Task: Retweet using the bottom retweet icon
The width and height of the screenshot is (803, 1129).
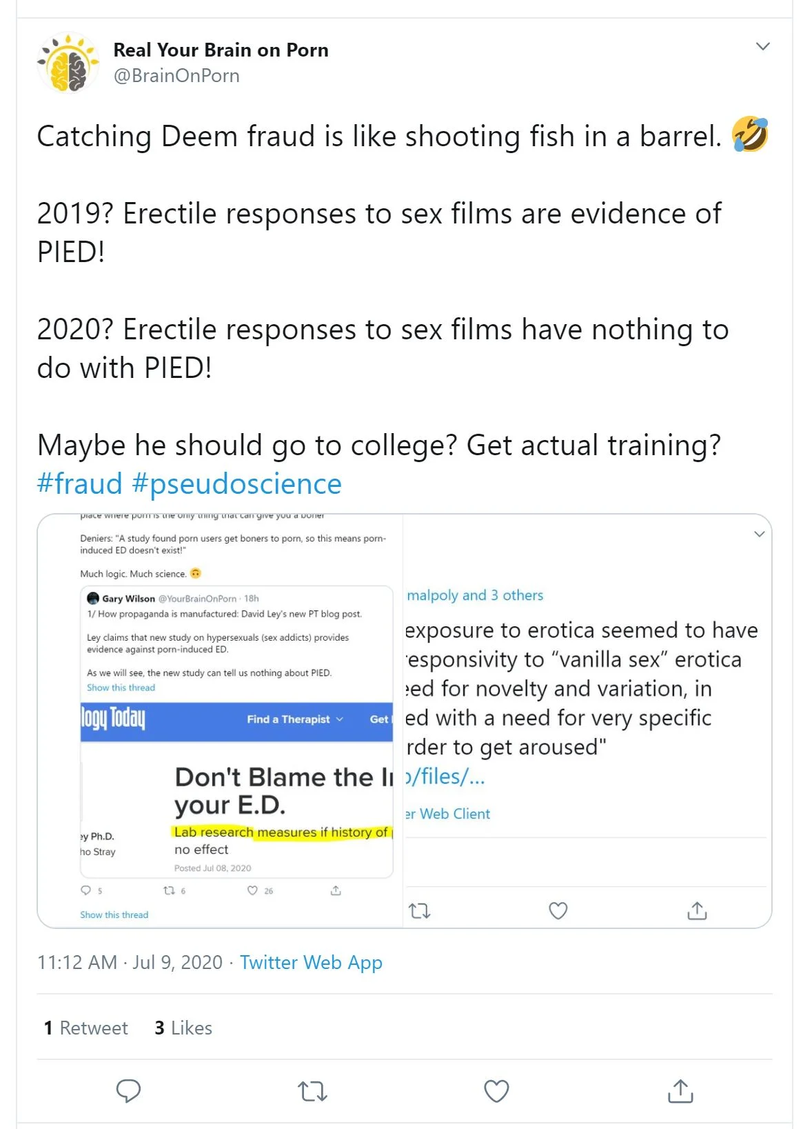Action: click(x=312, y=1090)
